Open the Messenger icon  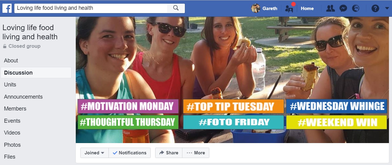[x=343, y=9]
